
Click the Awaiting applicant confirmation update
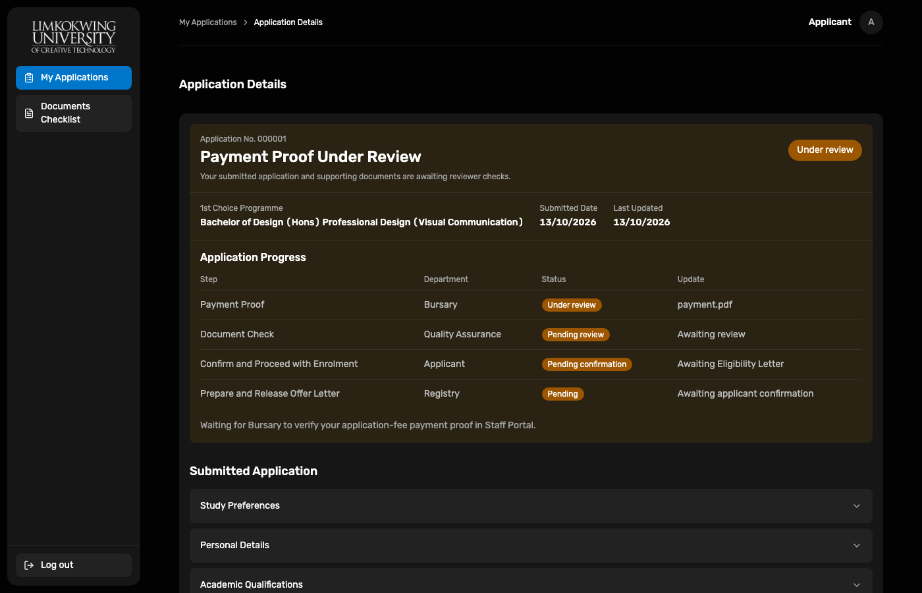(746, 394)
